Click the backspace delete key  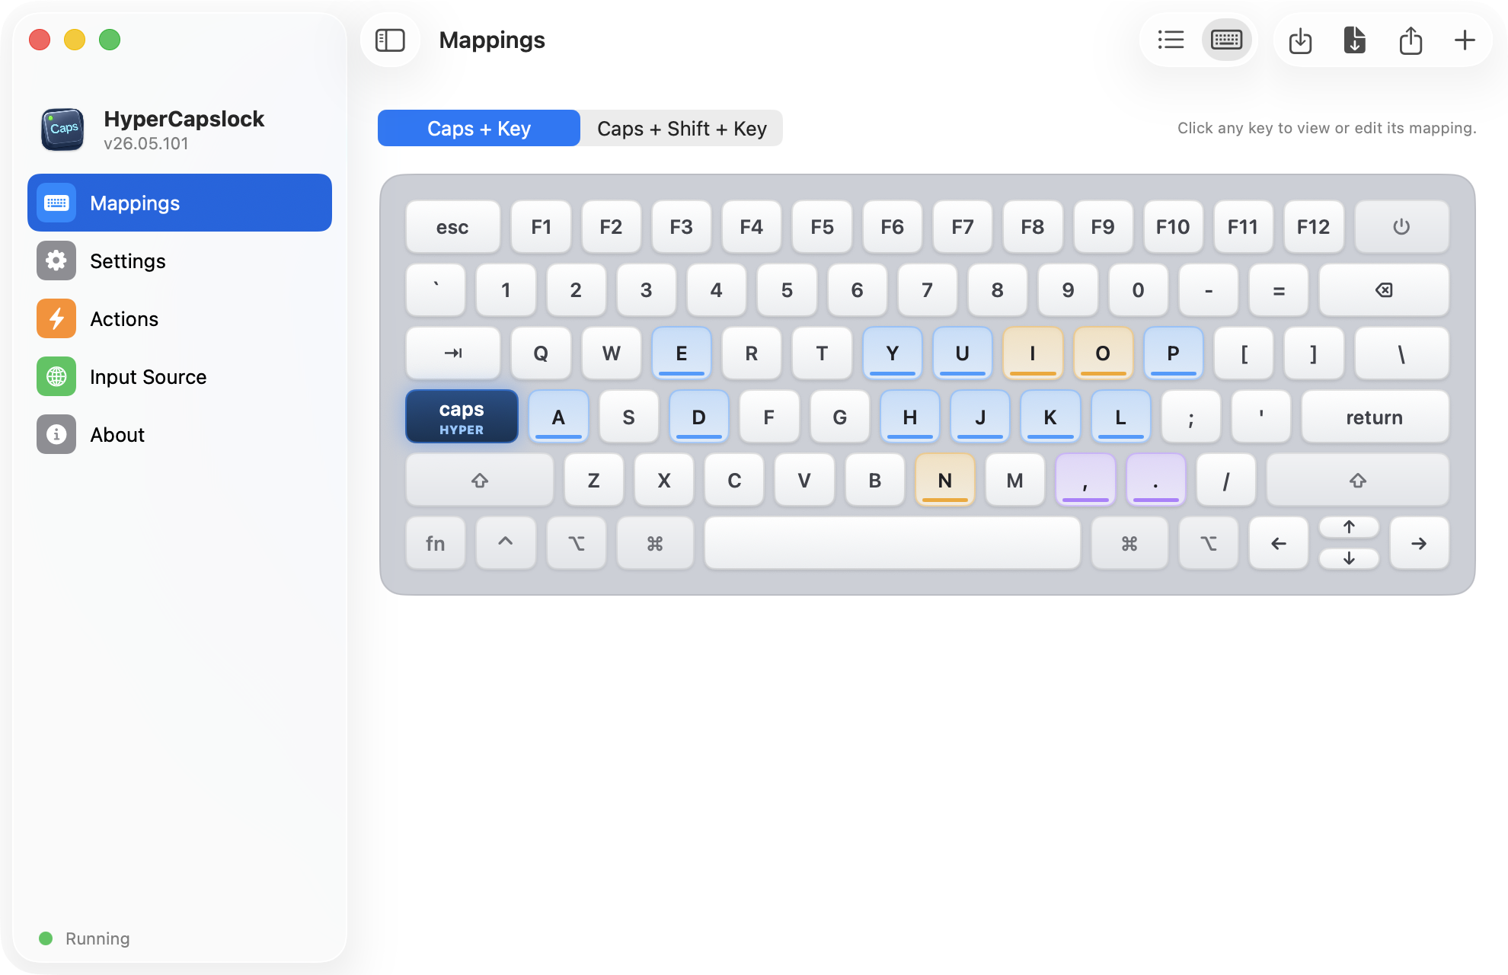(1384, 289)
